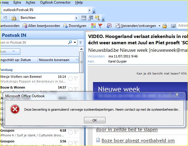The width and height of the screenshot is (188, 146).
Task: Open the Extra menu
Action: pyautogui.click(x=17, y=2)
